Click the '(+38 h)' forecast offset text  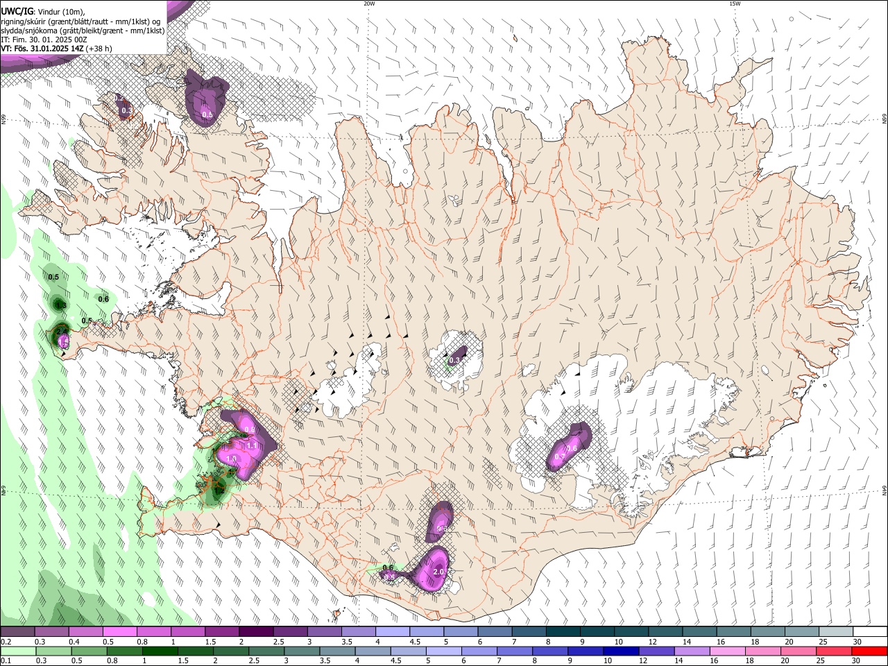99,49
